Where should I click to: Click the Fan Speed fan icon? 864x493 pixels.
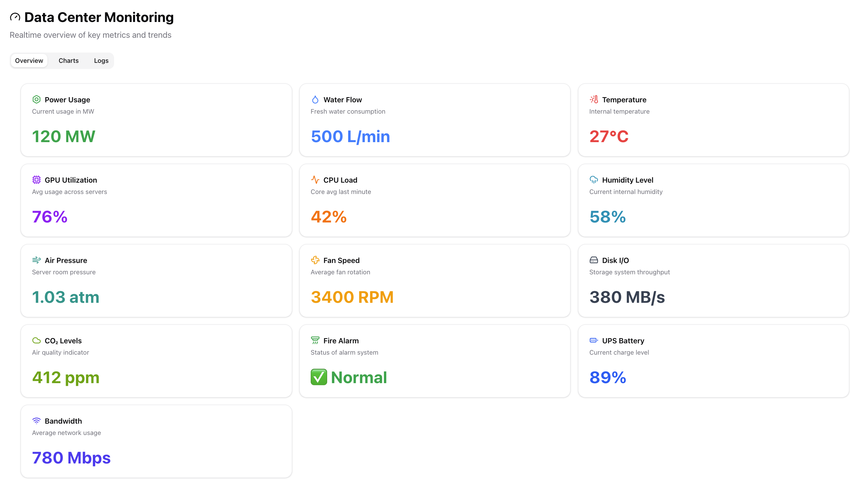tap(315, 260)
